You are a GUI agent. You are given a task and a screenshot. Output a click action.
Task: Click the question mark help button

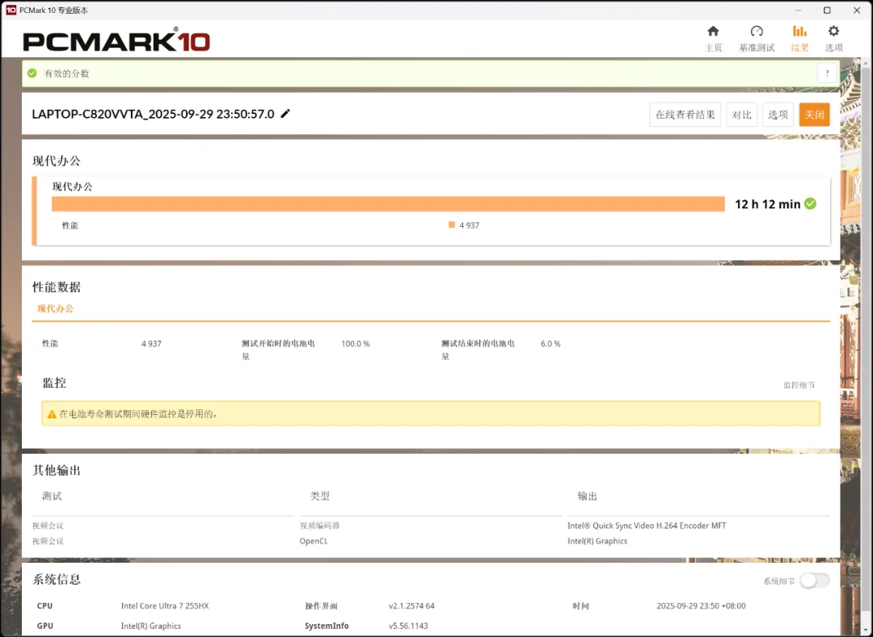click(x=827, y=73)
